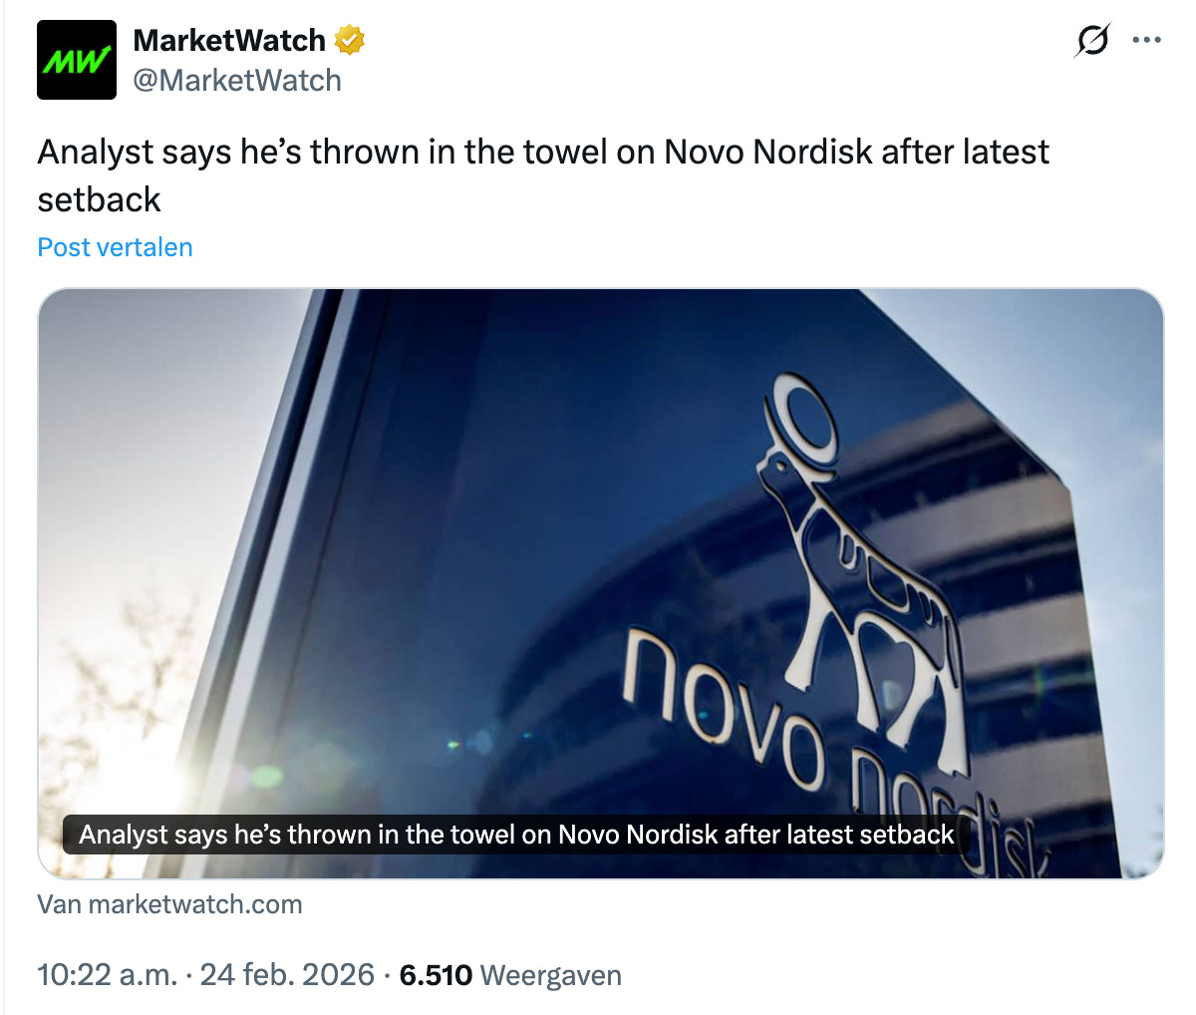Image resolution: width=1196 pixels, height=1015 pixels.
Task: Select the Weergaven label
Action: 551,974
